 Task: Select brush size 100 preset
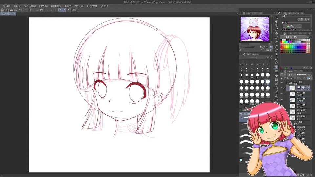[268, 82]
